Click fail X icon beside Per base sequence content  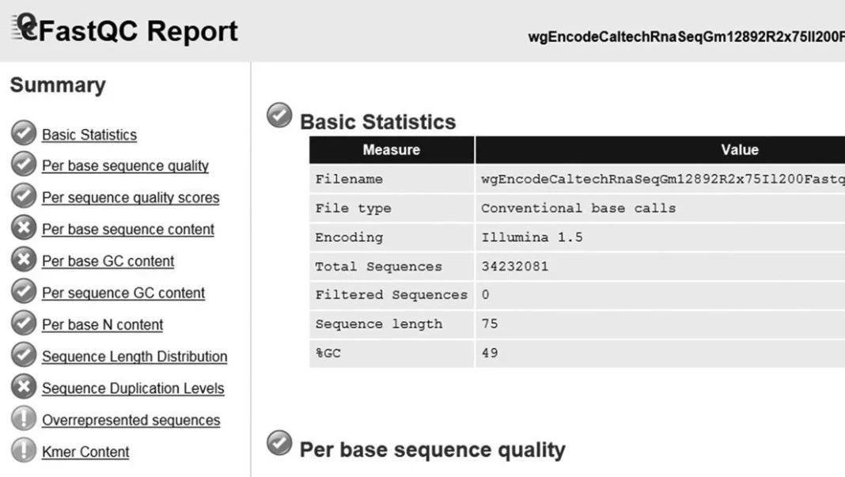[x=24, y=229]
